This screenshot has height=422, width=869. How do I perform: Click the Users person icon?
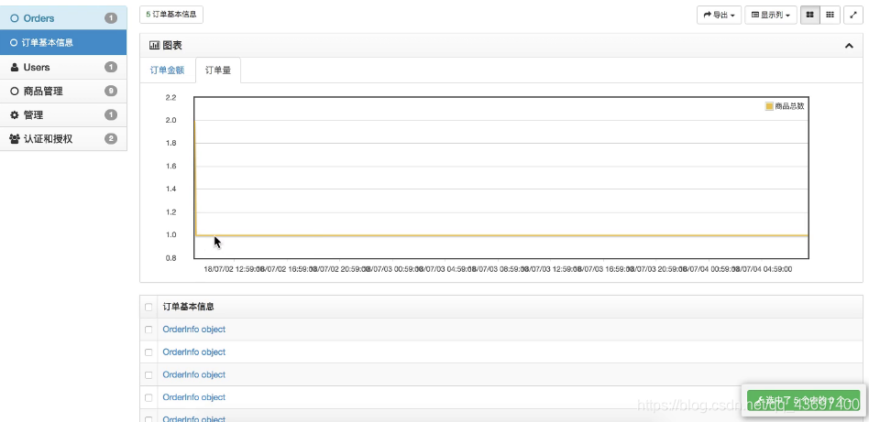tap(15, 67)
